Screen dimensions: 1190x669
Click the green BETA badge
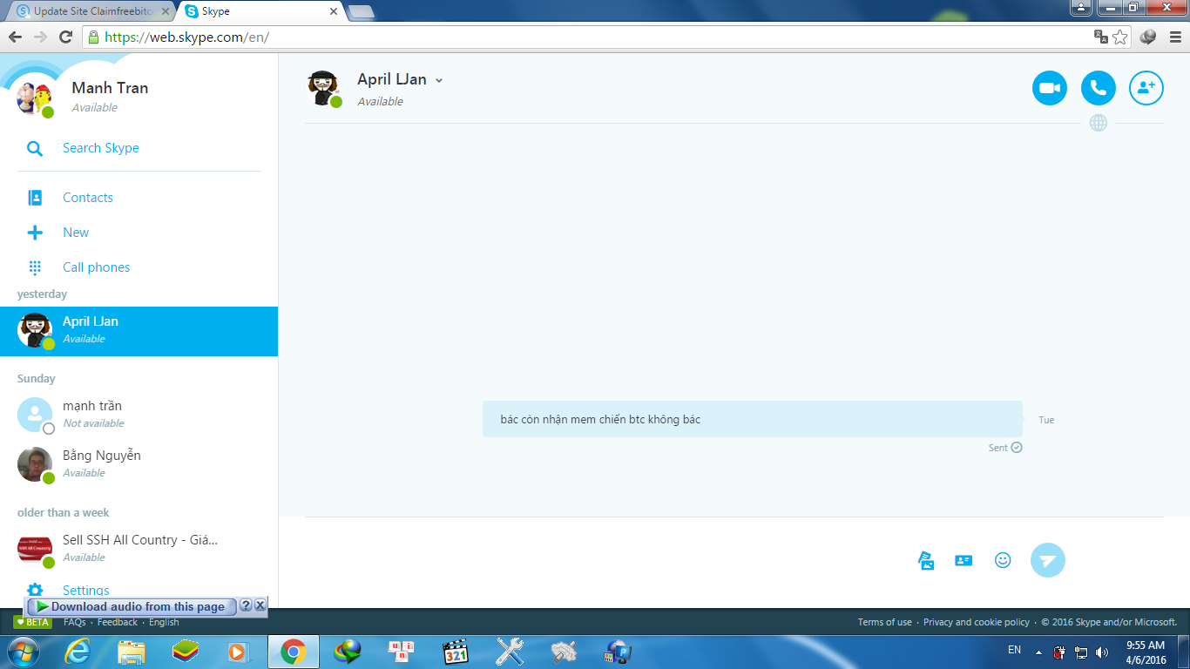point(32,622)
